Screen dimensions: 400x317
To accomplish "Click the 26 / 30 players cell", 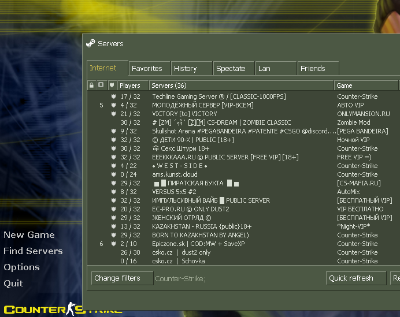I will [131, 252].
